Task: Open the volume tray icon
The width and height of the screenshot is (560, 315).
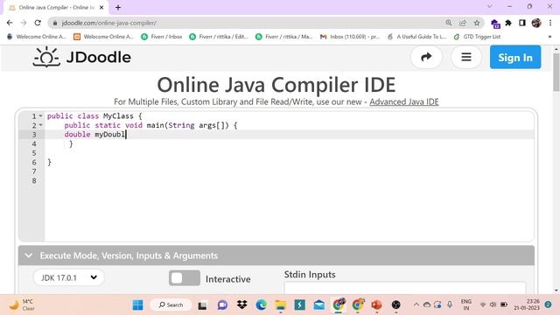Action: tap(493, 304)
